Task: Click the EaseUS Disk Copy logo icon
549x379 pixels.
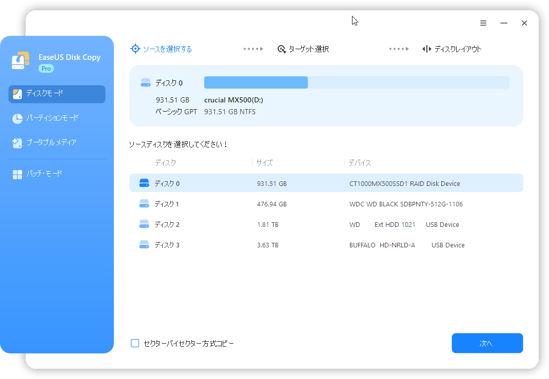Action: [x=21, y=61]
